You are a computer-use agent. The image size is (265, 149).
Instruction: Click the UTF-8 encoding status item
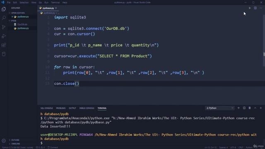[x=233, y=147]
